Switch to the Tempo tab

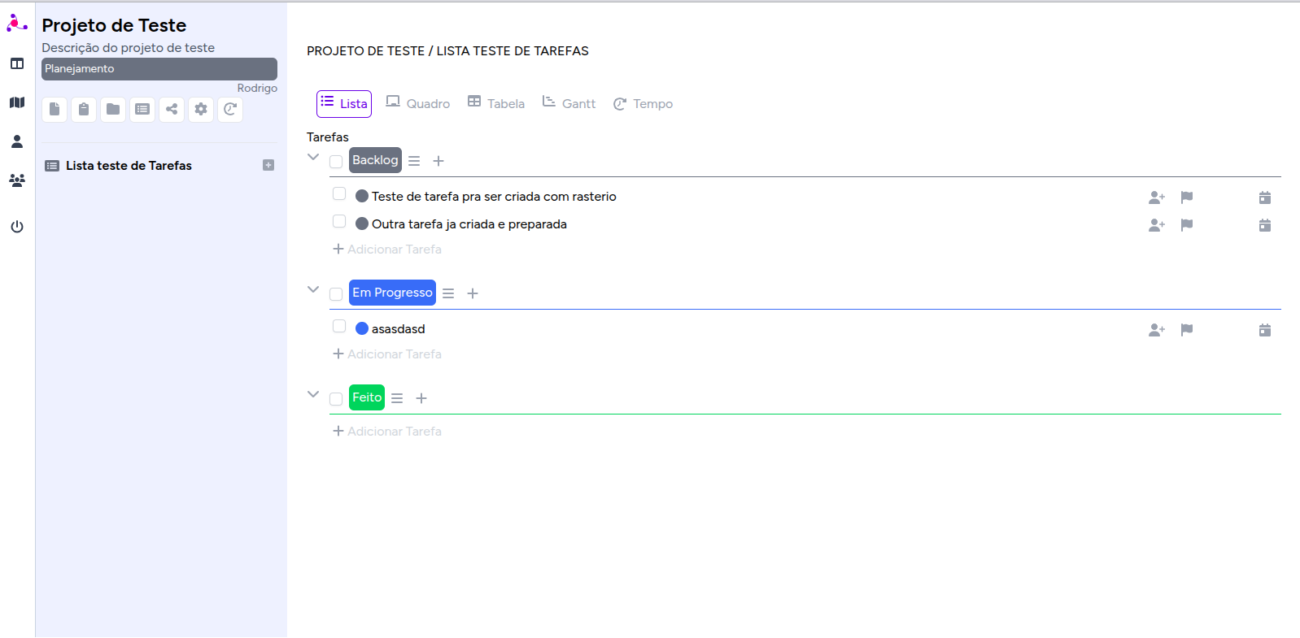click(x=643, y=104)
